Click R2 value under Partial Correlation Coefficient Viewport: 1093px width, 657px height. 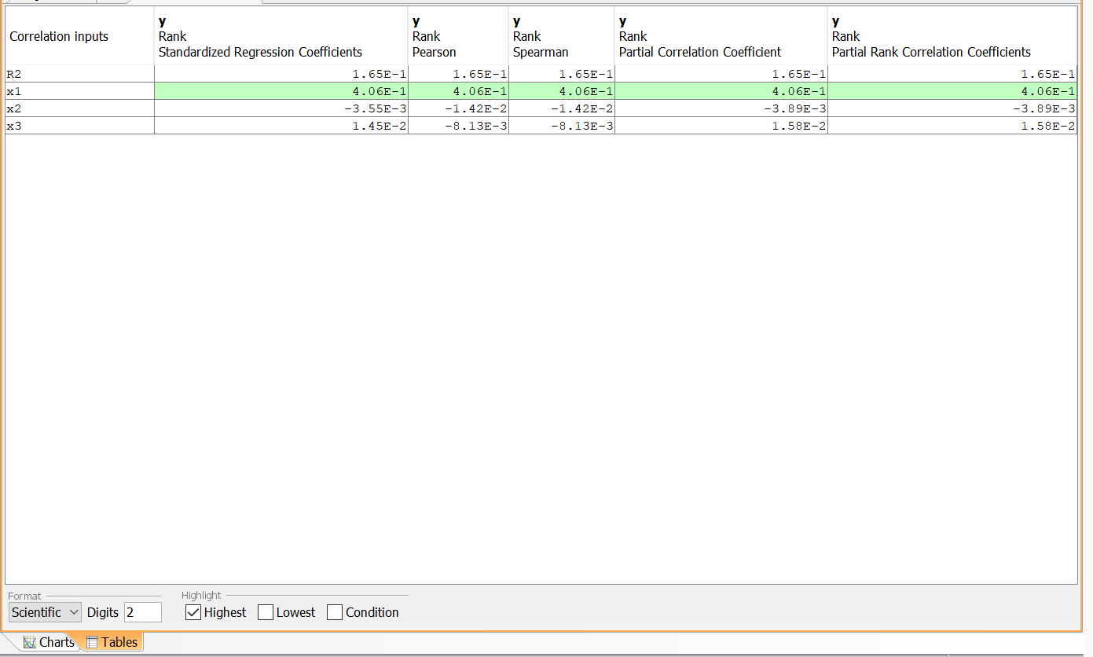(721, 74)
